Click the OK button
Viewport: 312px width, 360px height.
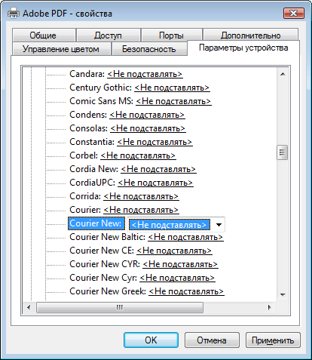click(x=151, y=340)
